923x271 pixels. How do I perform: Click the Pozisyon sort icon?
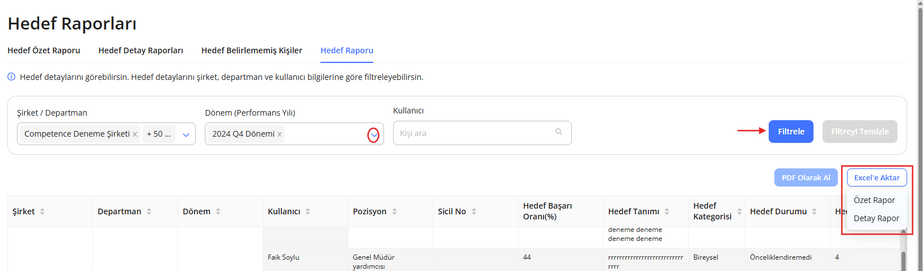[394, 211]
